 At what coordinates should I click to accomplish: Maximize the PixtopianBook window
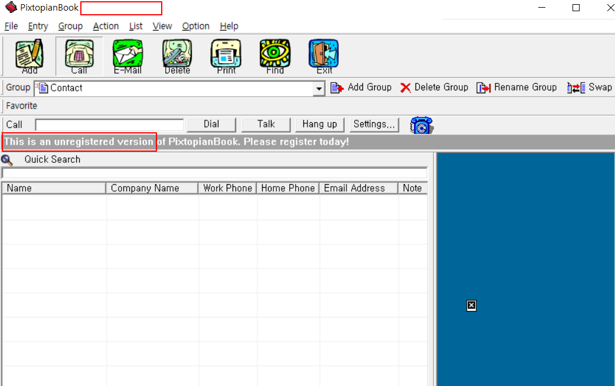[x=576, y=8]
